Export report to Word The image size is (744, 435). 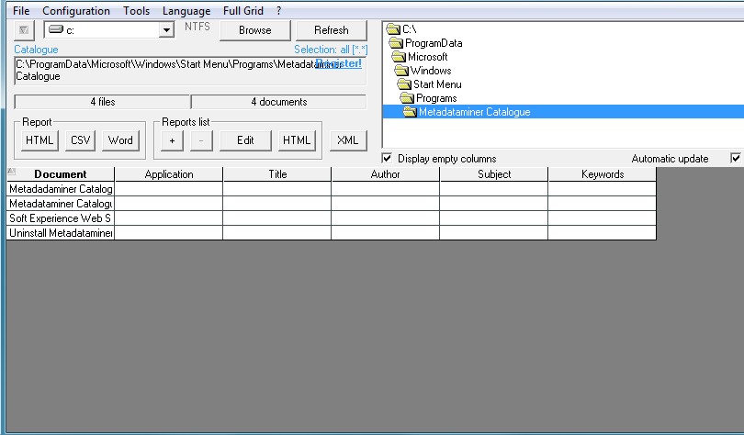tap(120, 140)
